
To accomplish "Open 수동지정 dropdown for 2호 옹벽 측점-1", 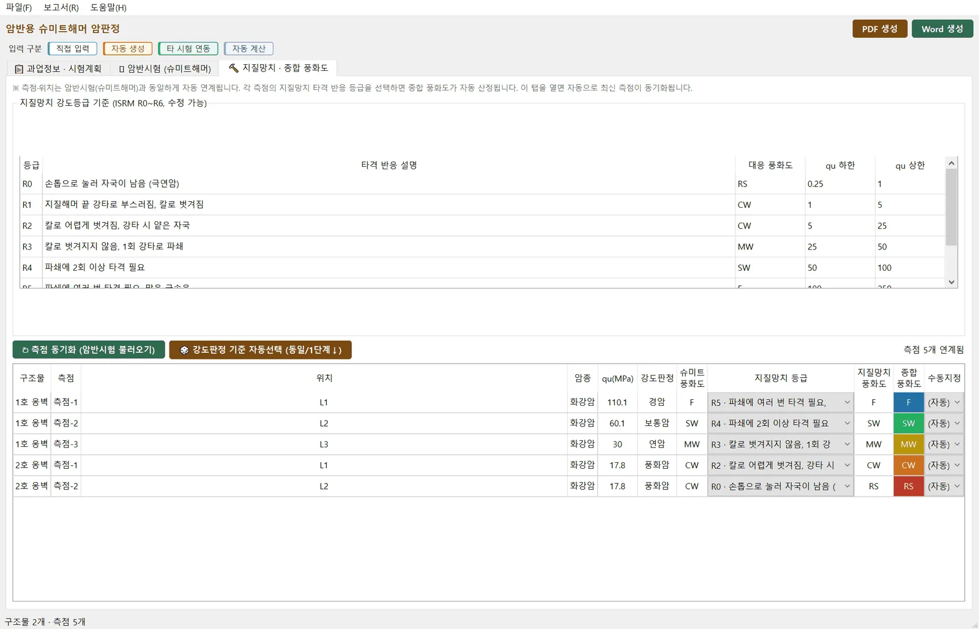I will pos(944,465).
